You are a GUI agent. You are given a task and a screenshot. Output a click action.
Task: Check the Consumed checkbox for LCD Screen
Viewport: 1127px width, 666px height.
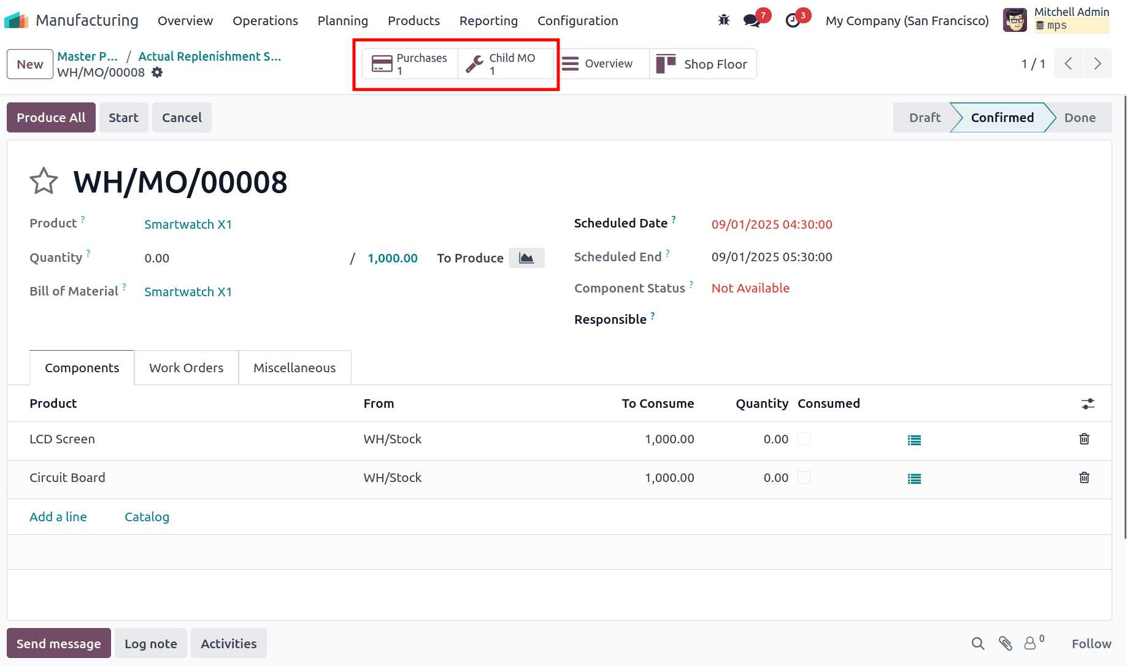tap(804, 439)
